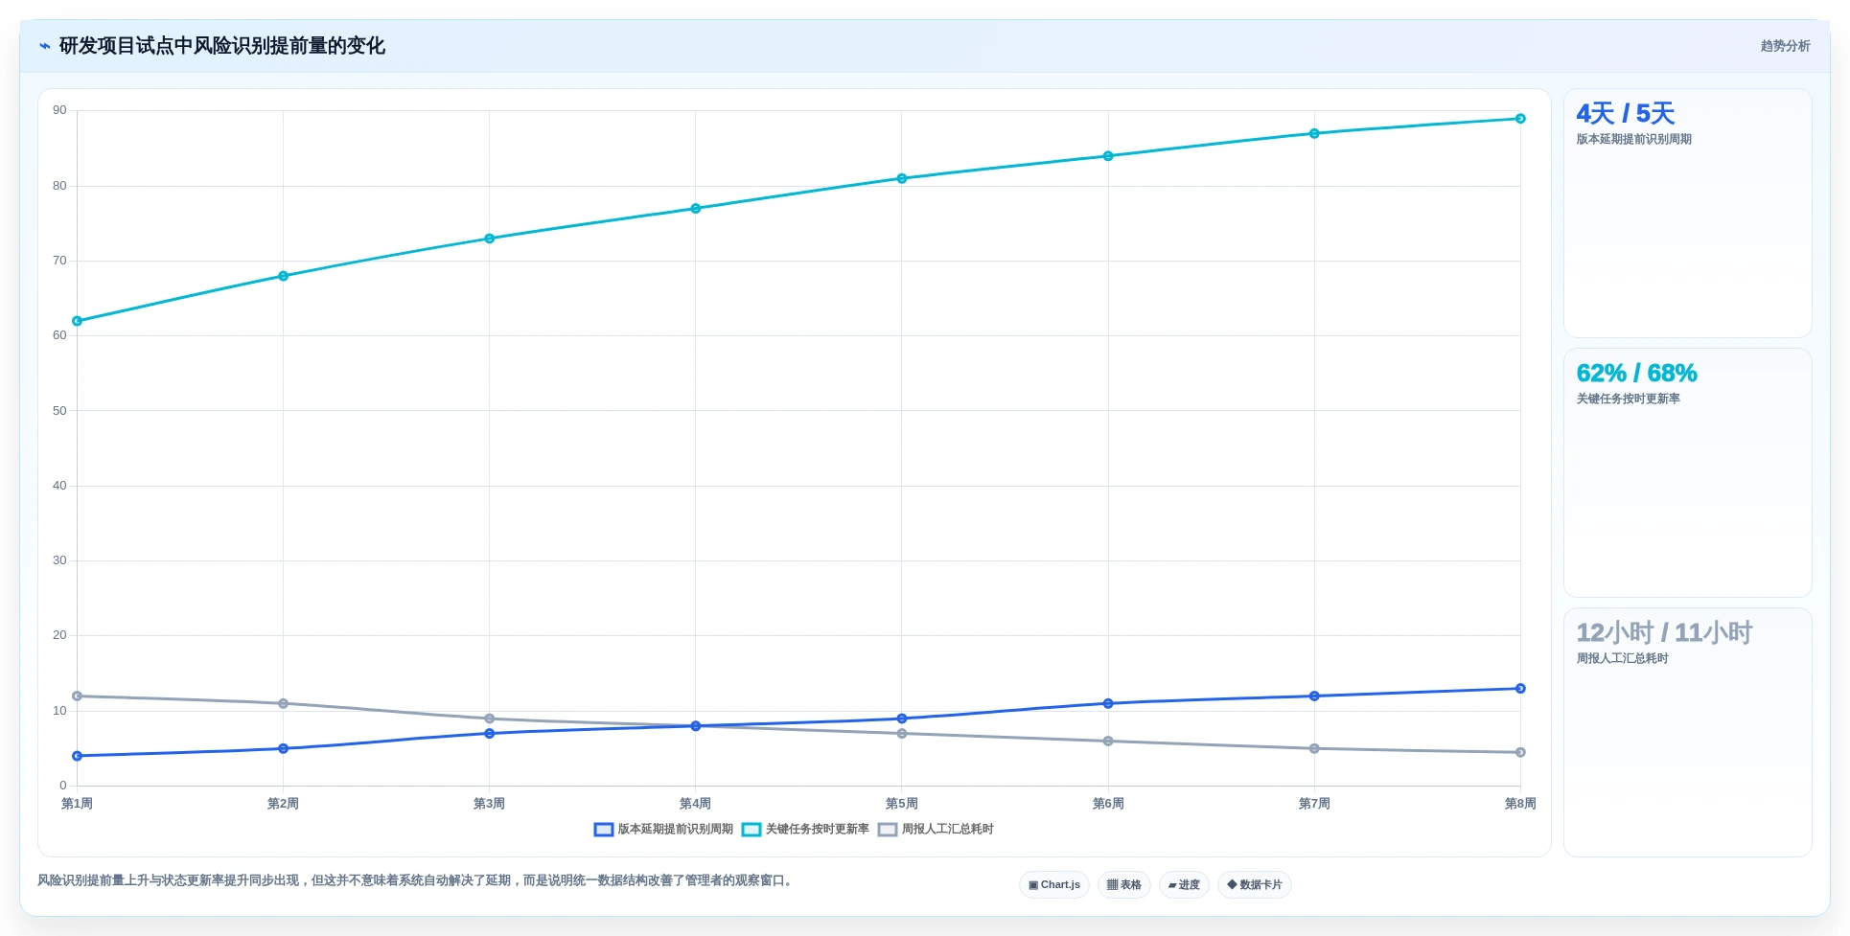Click the 第8周 x-axis label
Image resolution: width=1850 pixels, height=936 pixels.
pyautogui.click(x=1520, y=804)
